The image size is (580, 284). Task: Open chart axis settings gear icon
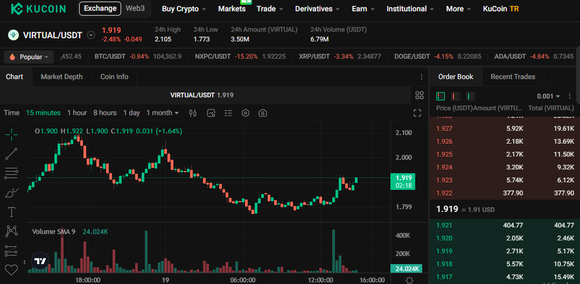(409, 280)
